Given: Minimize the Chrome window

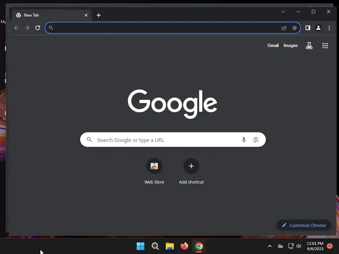Looking at the screenshot, I should click(x=298, y=12).
